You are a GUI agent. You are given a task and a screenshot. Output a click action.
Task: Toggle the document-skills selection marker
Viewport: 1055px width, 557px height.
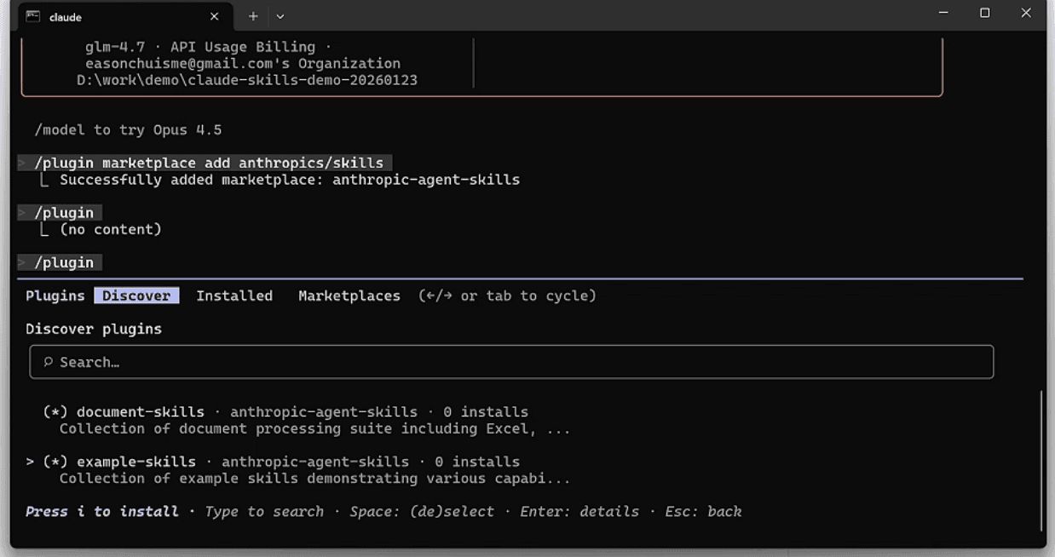coord(55,412)
